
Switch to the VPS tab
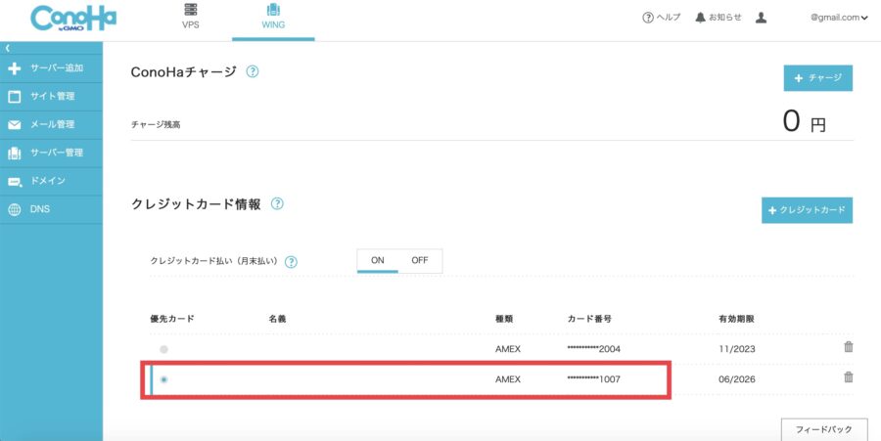click(191, 17)
